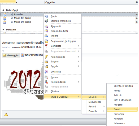The image size is (139, 126).
Task: Select the first Mario De Biasio message
Action: tap(23, 18)
